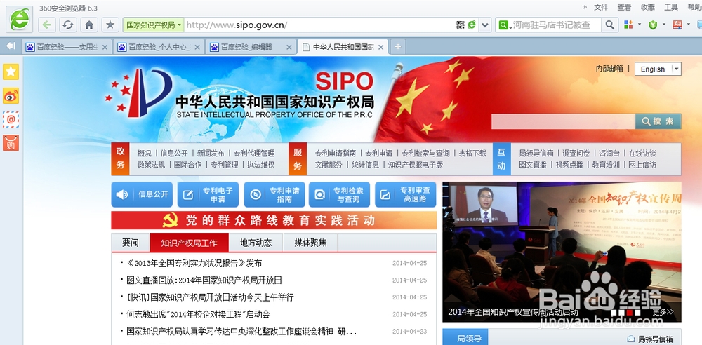Click in the SIPO site search input field
702x345 pixels.
563,121
